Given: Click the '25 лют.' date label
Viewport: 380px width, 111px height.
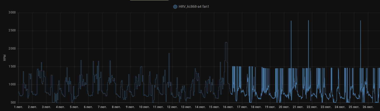Looking at the screenshot, I should (354, 107).
